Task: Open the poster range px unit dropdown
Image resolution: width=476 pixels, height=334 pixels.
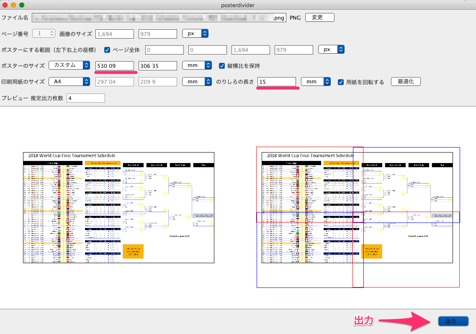Action: [x=331, y=49]
